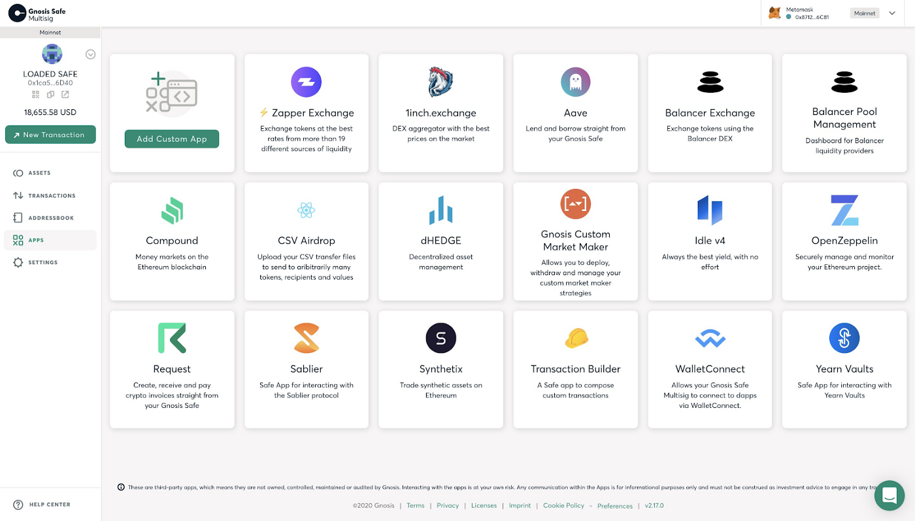The image size is (915, 521).
Task: Click the Transaction Builder hard hat icon
Action: [575, 338]
